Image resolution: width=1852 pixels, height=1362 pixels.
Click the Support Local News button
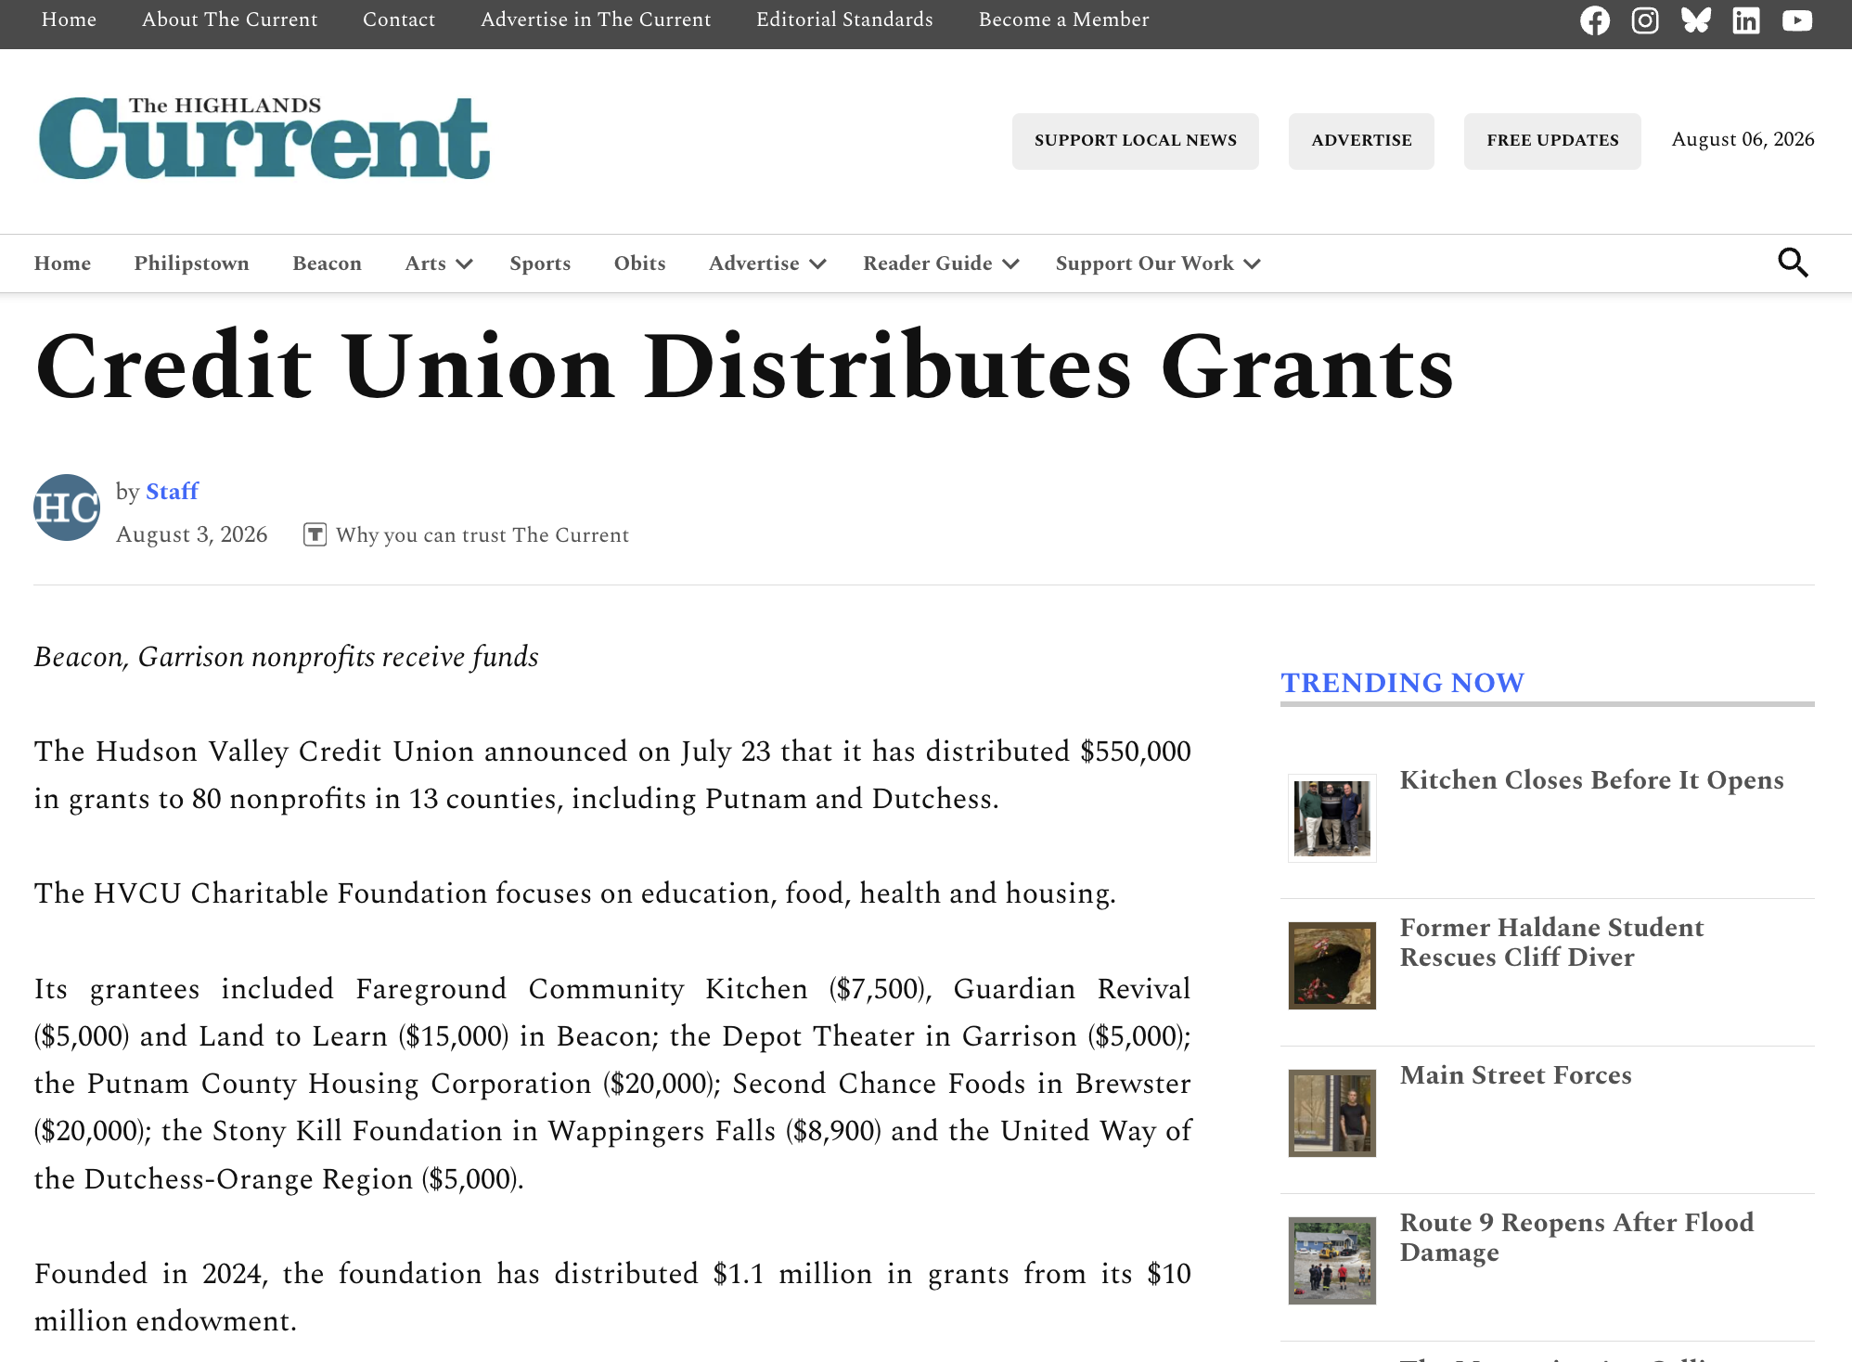1136,141
